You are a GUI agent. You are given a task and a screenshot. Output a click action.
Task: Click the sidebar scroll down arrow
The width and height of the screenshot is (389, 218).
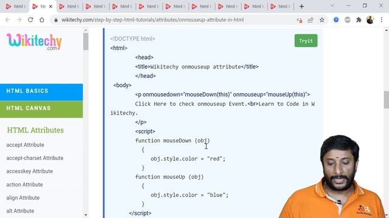(86, 215)
